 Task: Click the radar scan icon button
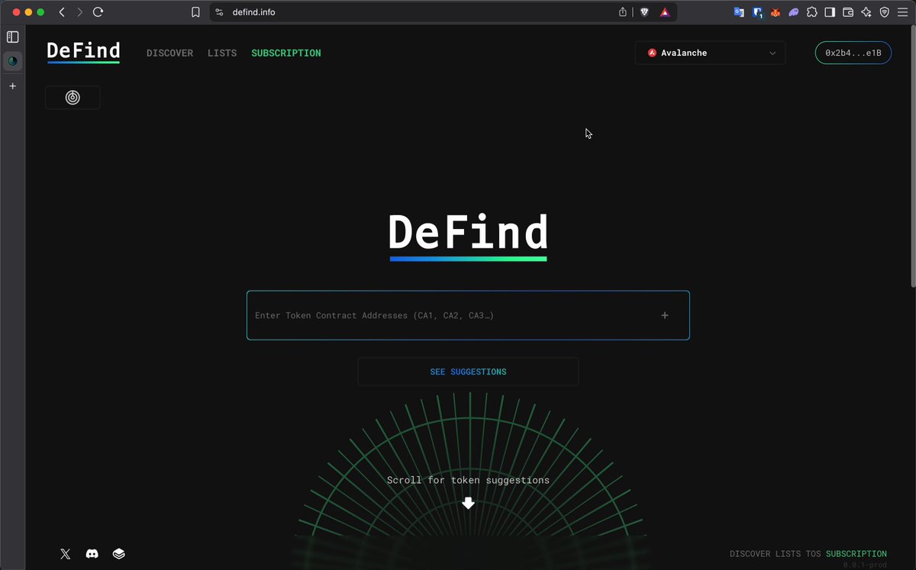click(x=73, y=98)
